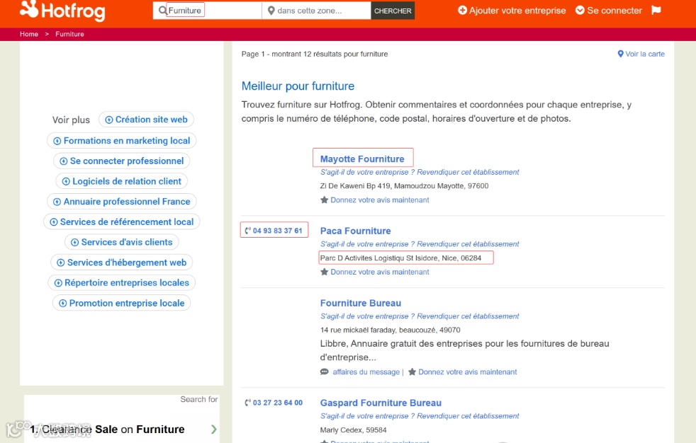Click the plus icon on Logiciels de relation client
696x443 pixels.
click(66, 182)
